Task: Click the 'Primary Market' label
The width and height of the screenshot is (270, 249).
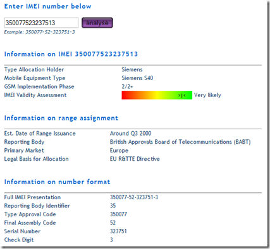Action: pos(24,151)
